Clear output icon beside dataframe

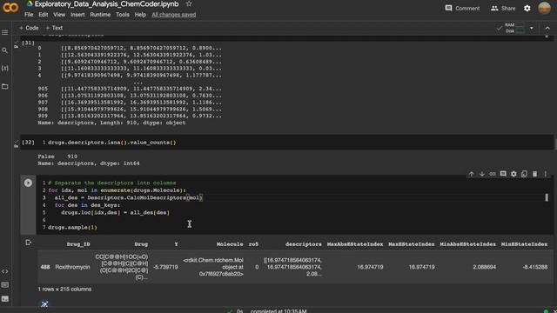point(29,243)
